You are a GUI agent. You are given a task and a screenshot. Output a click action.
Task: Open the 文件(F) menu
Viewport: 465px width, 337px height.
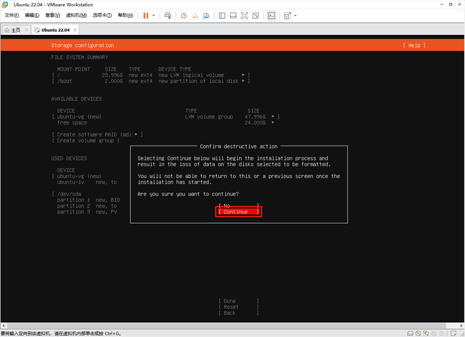point(12,15)
